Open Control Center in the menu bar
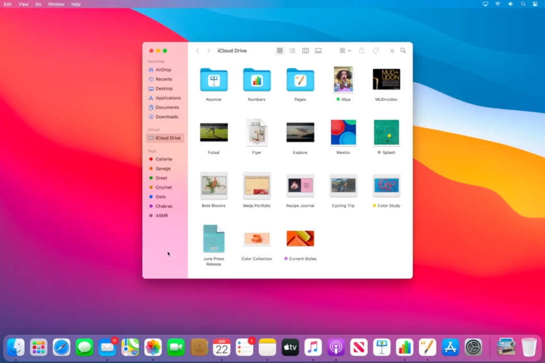This screenshot has width=545, height=363. pos(535,4)
